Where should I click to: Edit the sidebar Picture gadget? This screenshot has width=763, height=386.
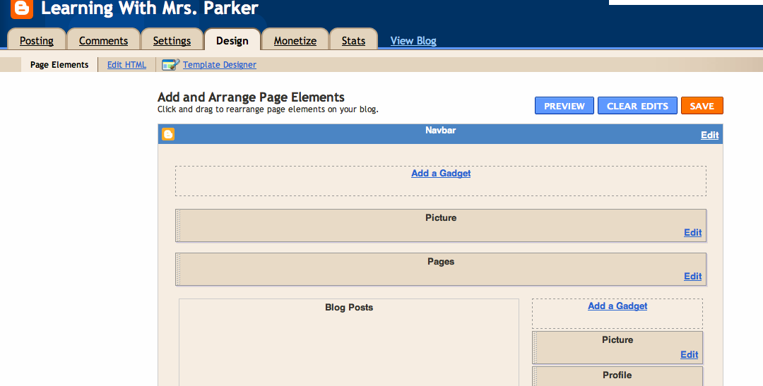click(689, 354)
